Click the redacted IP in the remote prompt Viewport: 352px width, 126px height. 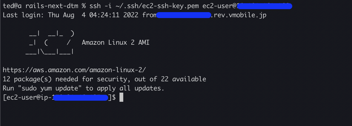[81, 97]
